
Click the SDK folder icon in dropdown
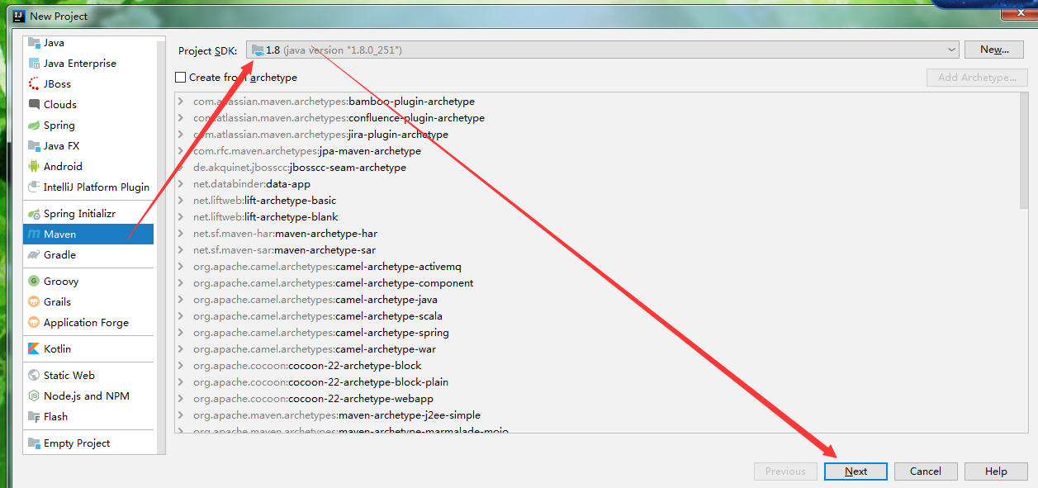tap(258, 50)
